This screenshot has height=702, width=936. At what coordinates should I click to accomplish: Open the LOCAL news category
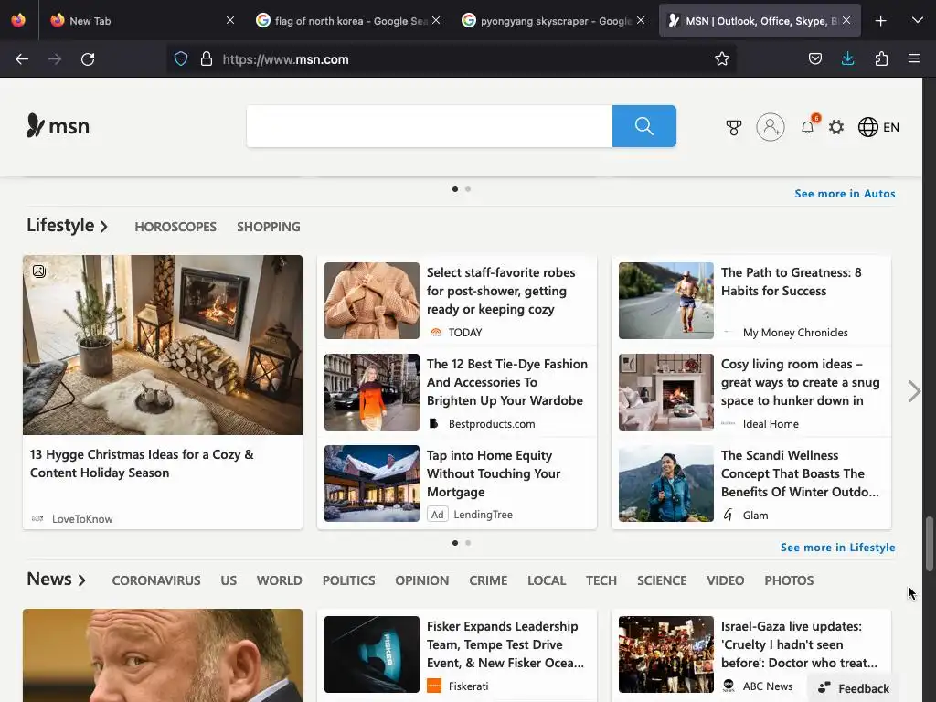tap(547, 580)
